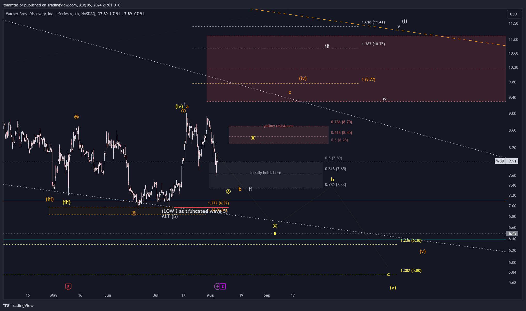Click the current price 7.91 label
Viewport: 526px width, 311px height.
512,161
